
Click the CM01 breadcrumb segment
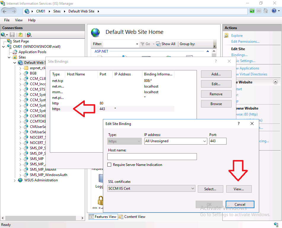pos(41,11)
